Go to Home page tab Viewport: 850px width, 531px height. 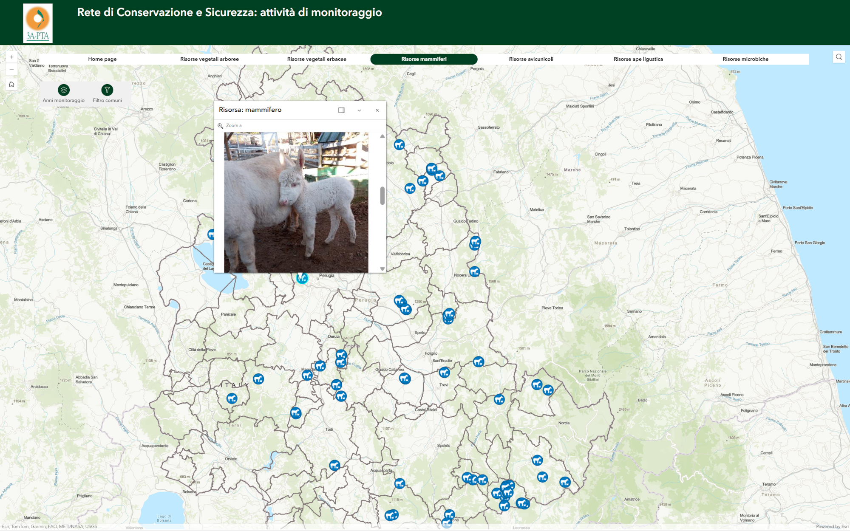coord(102,59)
